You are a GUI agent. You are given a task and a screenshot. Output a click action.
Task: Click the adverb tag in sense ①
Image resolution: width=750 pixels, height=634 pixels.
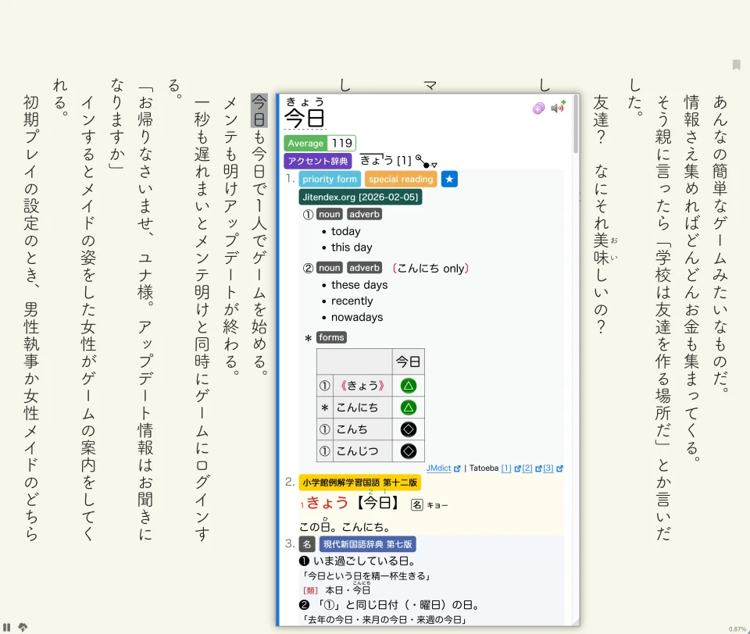[x=365, y=214]
